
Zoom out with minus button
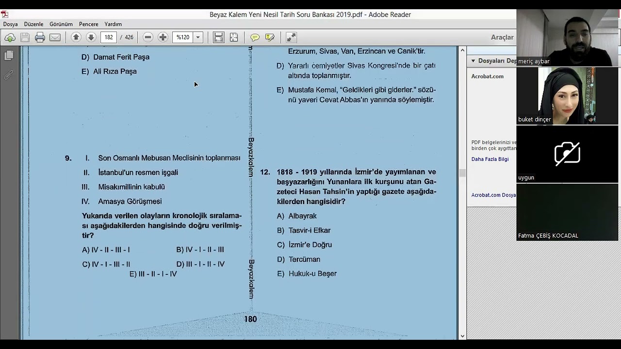coord(148,37)
